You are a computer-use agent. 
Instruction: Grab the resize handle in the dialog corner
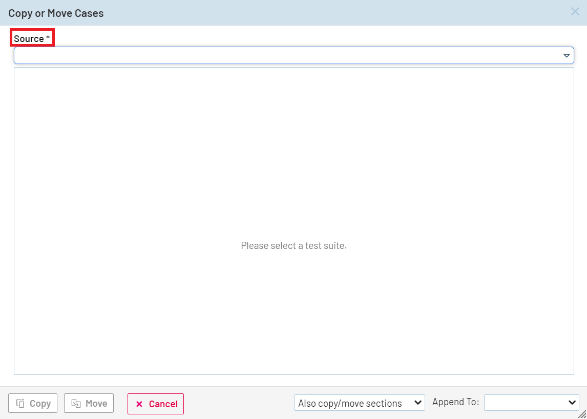[582, 414]
